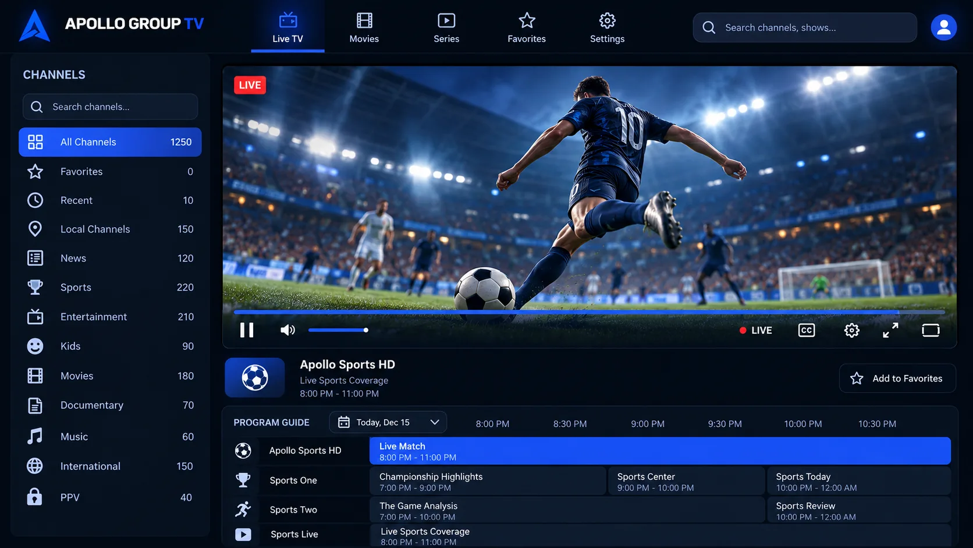Image resolution: width=973 pixels, height=548 pixels.
Task: Open the user profile avatar
Action: click(x=943, y=27)
